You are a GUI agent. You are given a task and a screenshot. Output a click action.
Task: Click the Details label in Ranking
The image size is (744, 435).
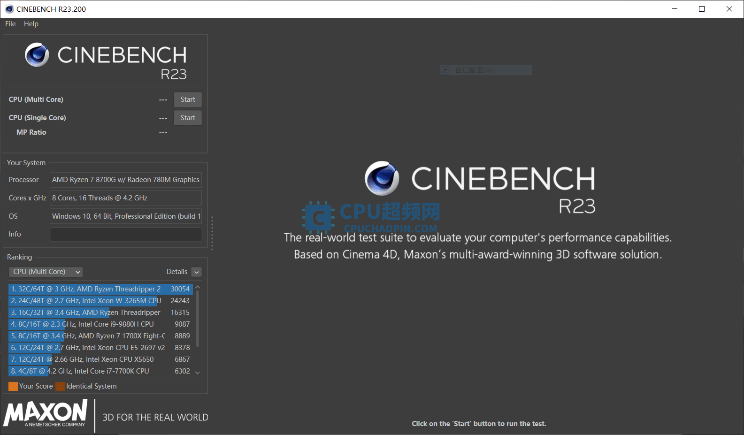coord(176,272)
